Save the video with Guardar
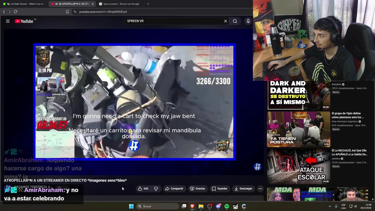Viewport: 375px width, 211px height. click(219, 189)
